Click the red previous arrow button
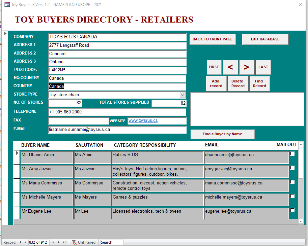308x246 pixels. (230, 67)
